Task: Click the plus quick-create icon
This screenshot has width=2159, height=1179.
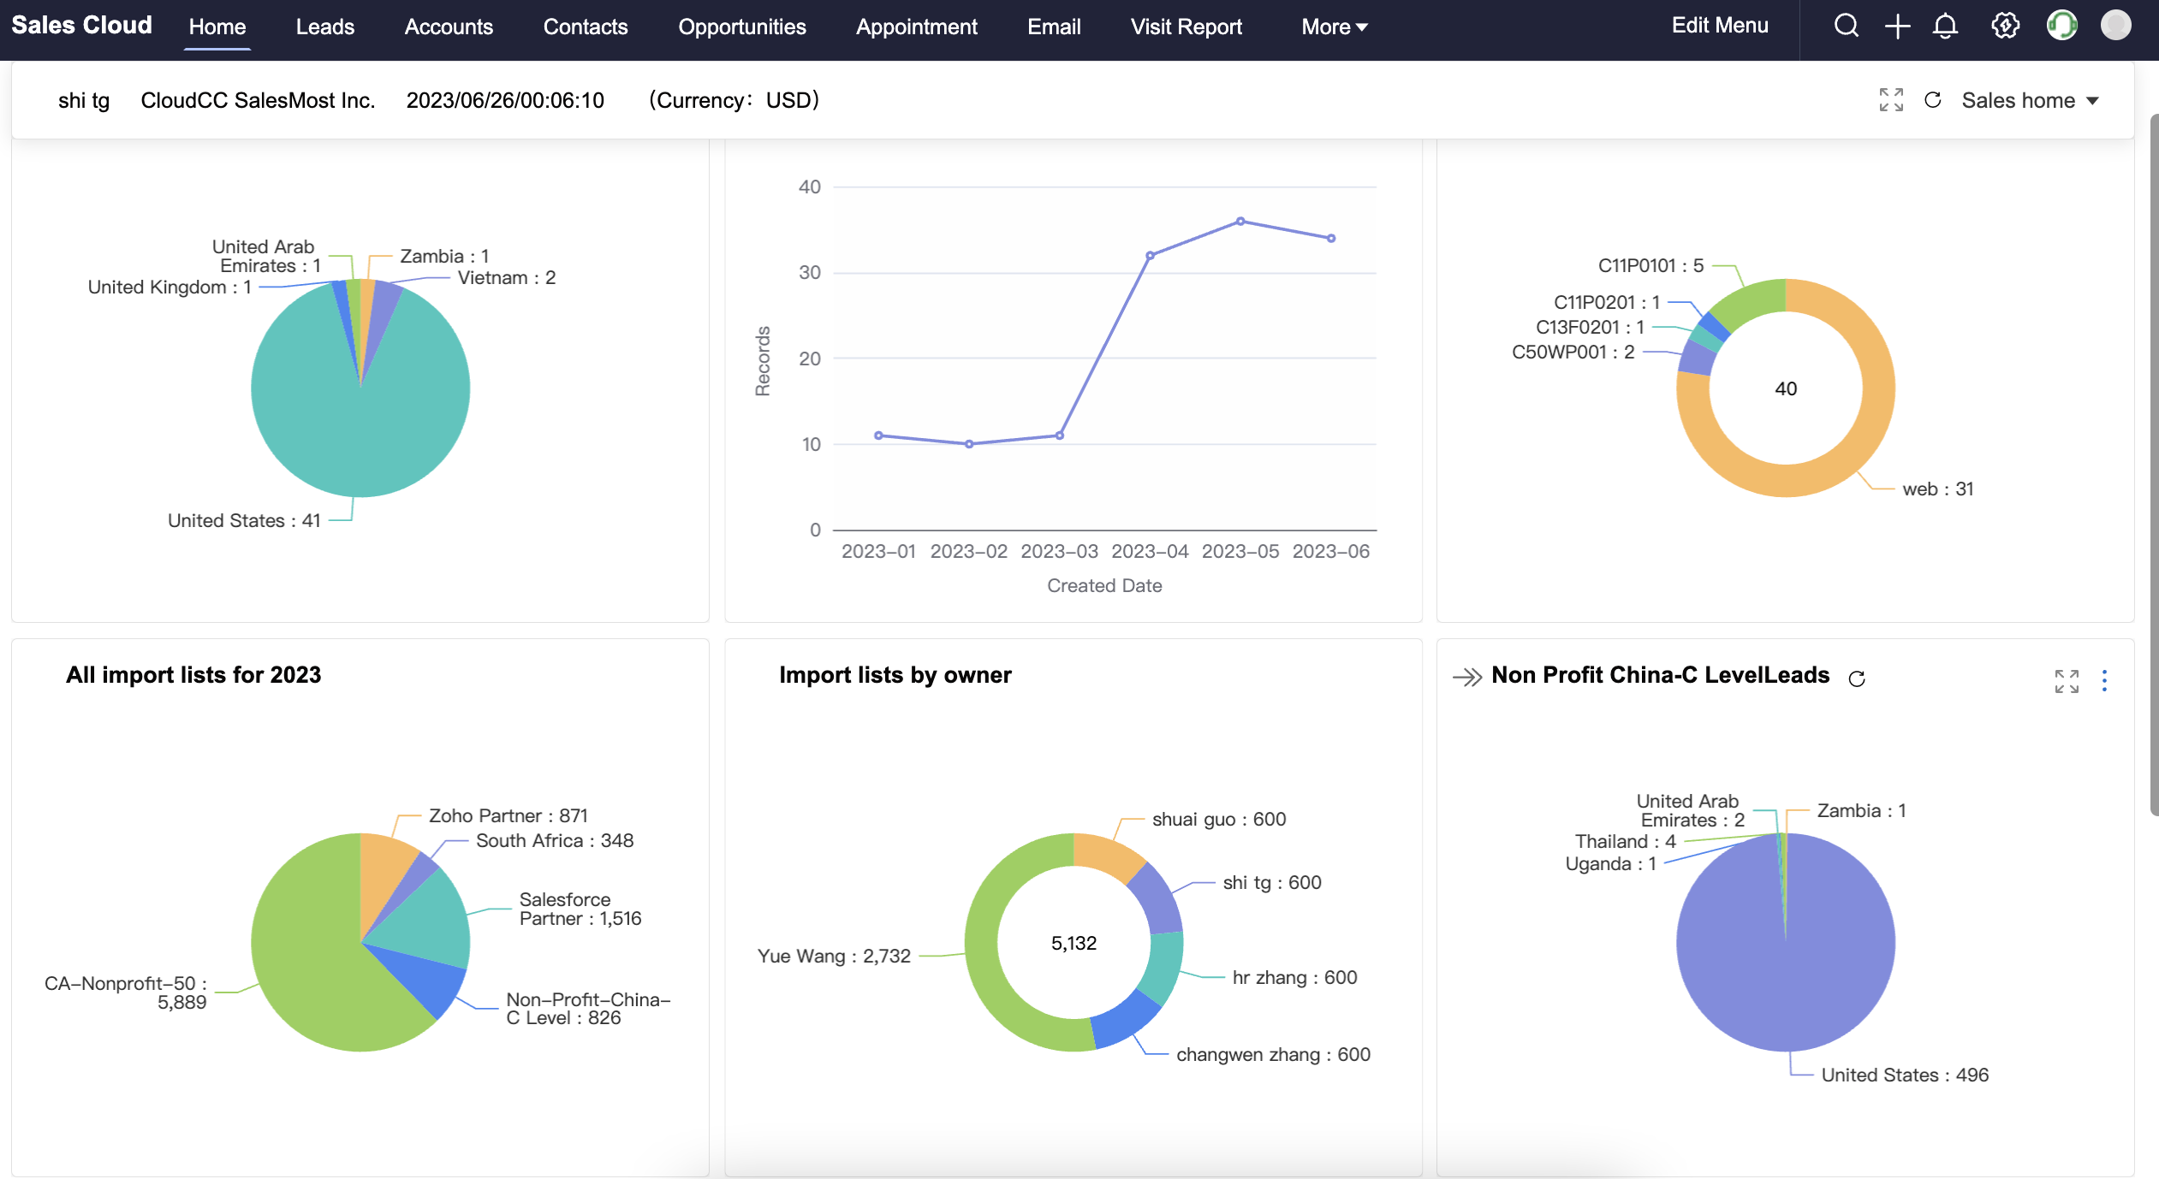Action: [x=1897, y=26]
